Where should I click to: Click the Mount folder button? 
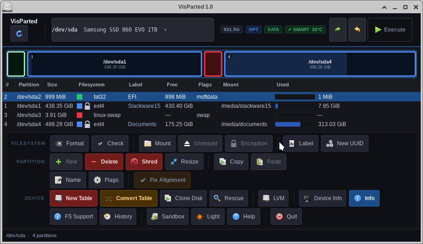(x=157, y=143)
